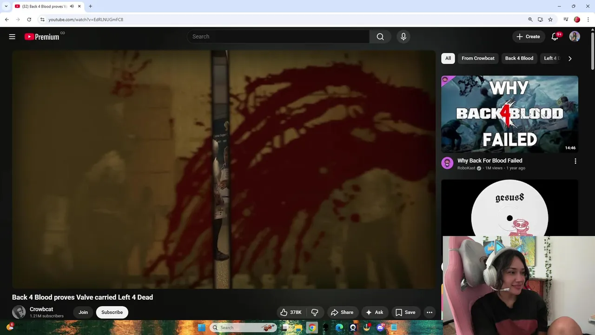Select the Back 4 Blood chip
This screenshot has width=595, height=335.
coord(519,58)
